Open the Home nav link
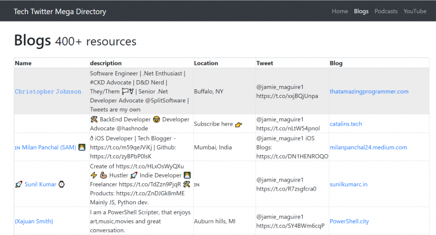This screenshot has width=436, height=235. (x=340, y=11)
